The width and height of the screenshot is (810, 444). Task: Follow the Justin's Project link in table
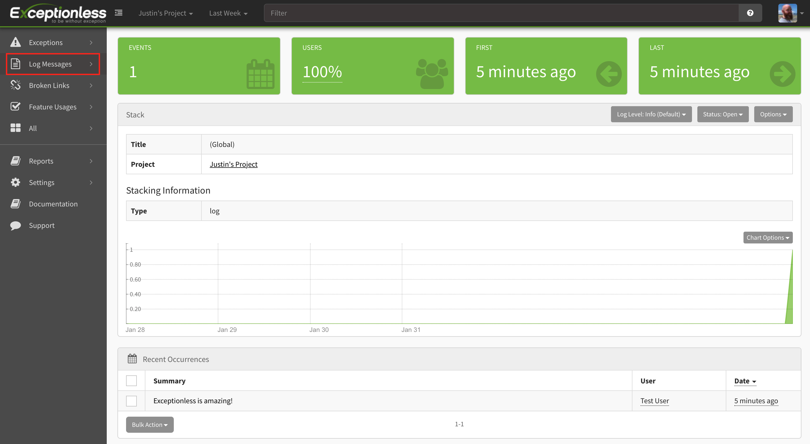(233, 164)
